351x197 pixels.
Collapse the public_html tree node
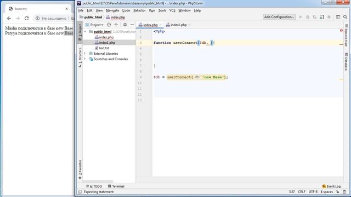(85, 32)
